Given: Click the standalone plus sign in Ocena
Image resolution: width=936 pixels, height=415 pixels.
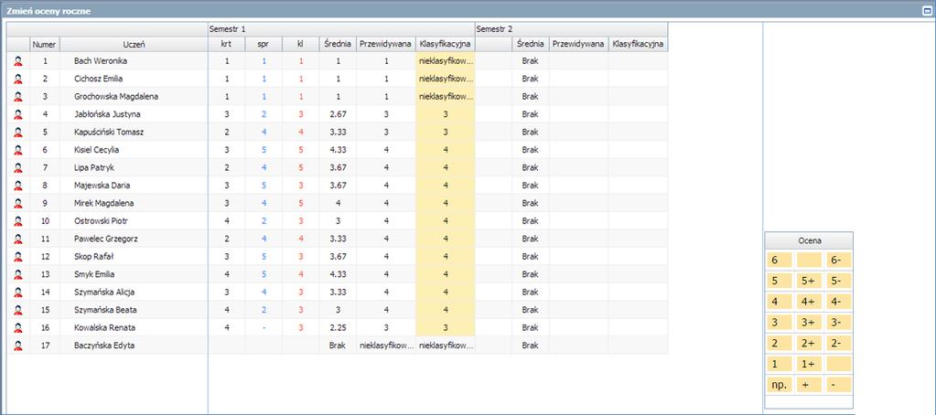Looking at the screenshot, I should click(x=809, y=385).
